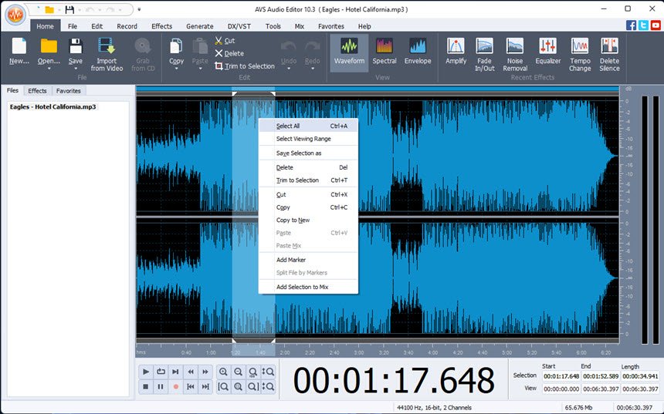Click Delete in the ribbon Edit group
The height and width of the screenshot is (414, 664).
click(229, 53)
